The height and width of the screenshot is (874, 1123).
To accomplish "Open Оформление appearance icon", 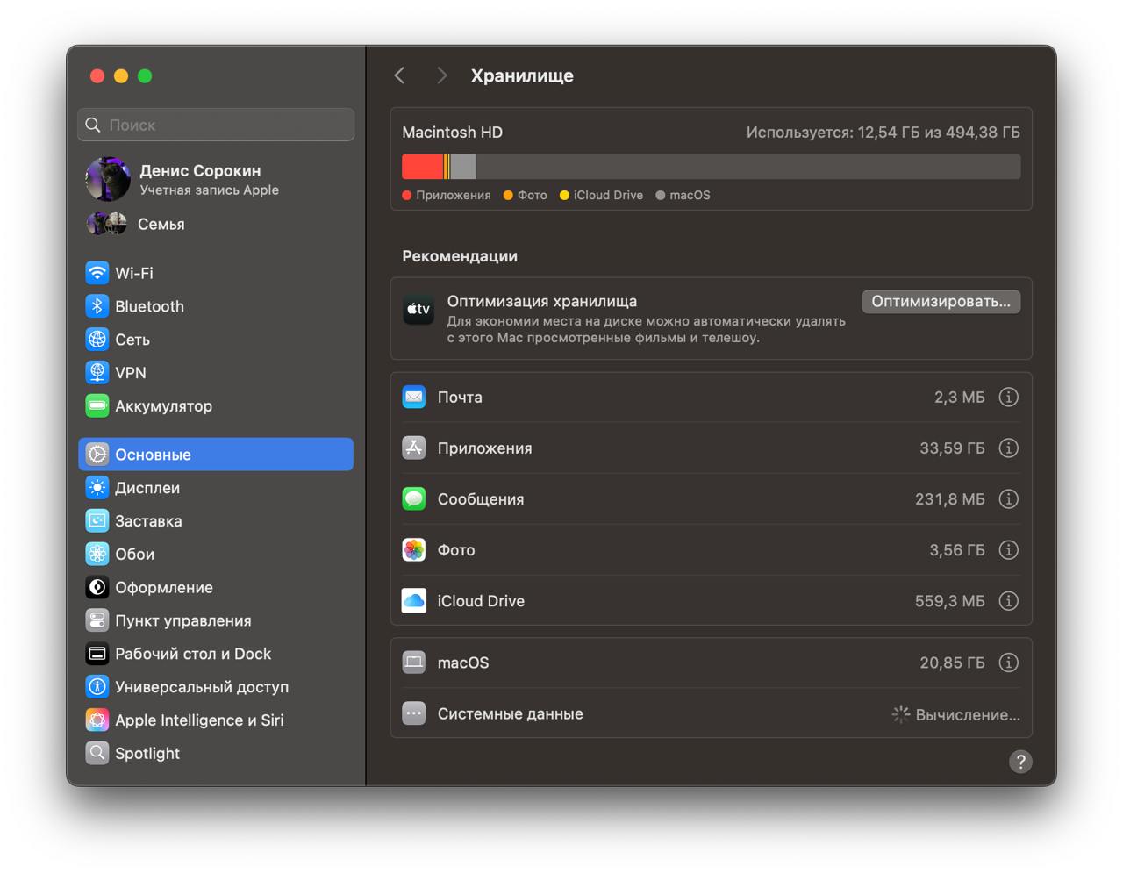I will 97,588.
